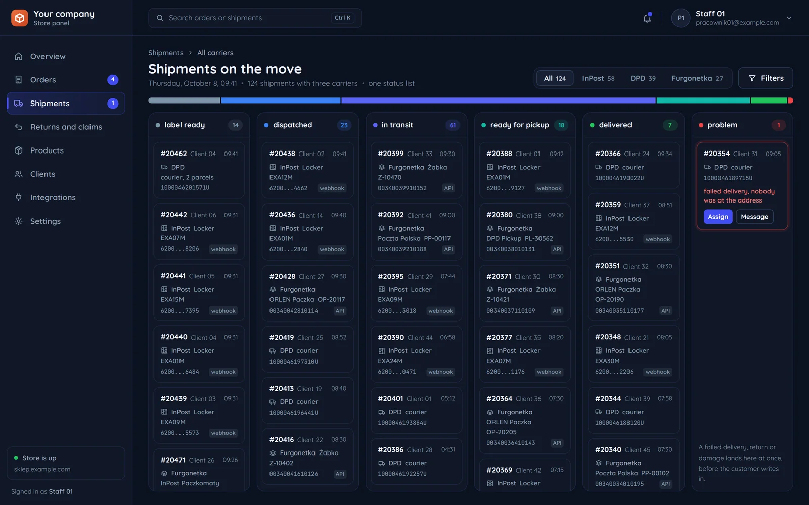Open shipment card #20344
This screenshot has height=505, width=809.
(634, 411)
